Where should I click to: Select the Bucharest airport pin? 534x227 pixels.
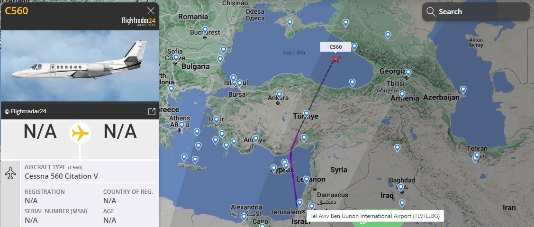pos(205,30)
